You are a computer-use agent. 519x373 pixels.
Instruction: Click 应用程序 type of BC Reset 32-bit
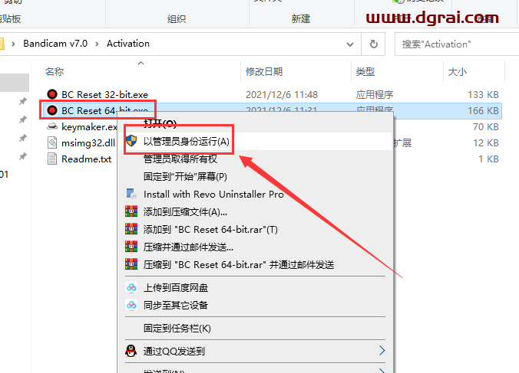click(375, 95)
